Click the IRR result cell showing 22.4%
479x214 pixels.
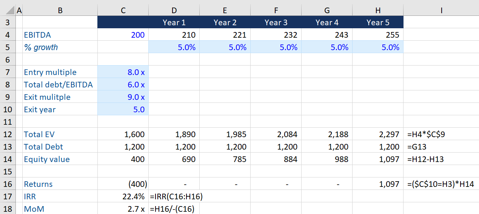pyautogui.click(x=123, y=196)
